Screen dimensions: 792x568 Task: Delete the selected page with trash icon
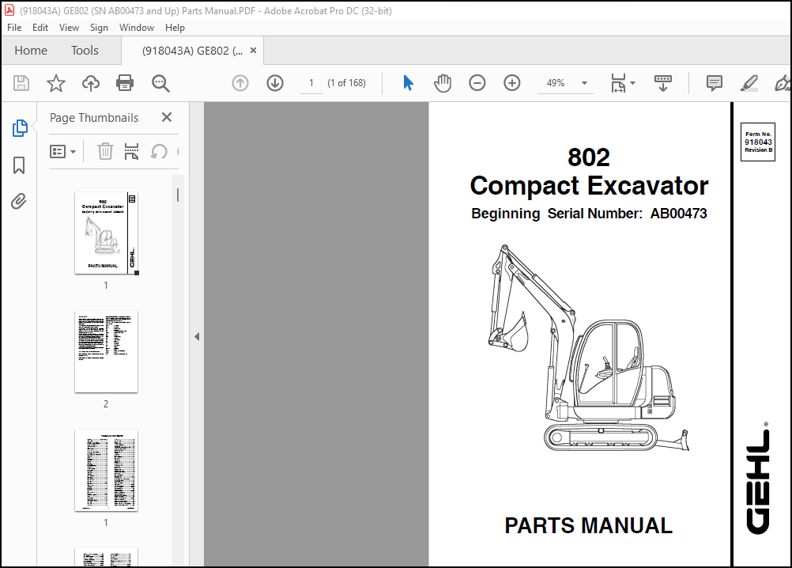105,151
